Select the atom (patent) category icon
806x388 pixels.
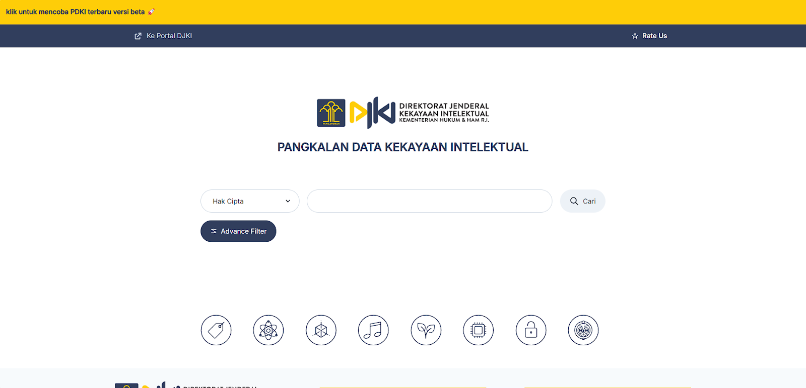pyautogui.click(x=268, y=330)
